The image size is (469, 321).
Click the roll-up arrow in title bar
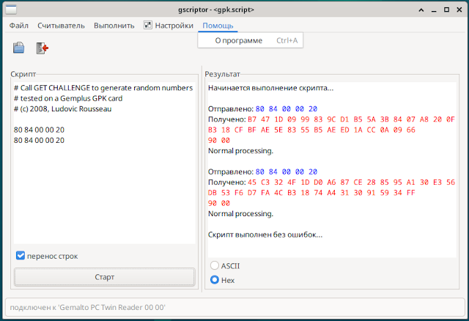coord(421,10)
